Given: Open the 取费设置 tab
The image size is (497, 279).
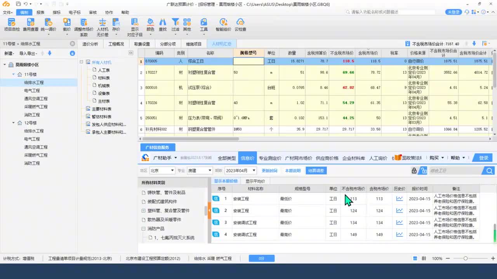Looking at the screenshot, I should [x=142, y=44].
